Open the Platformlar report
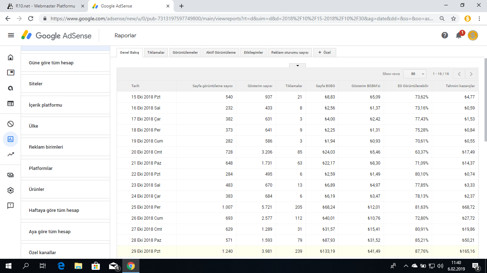The image size is (487, 273). (65, 168)
